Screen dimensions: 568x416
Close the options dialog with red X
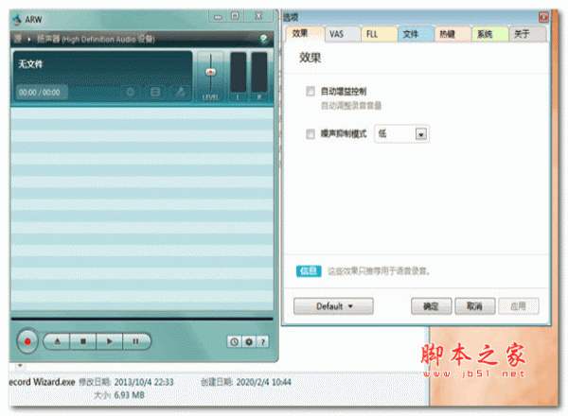[x=543, y=17]
